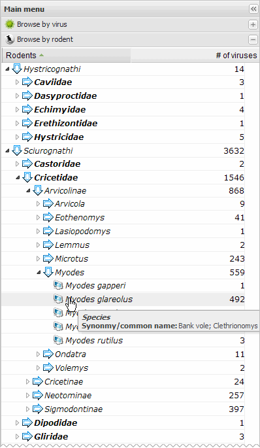The image size is (260, 448).
Task: Collapse the Main menu panel with double chevron
Action: tap(253, 9)
